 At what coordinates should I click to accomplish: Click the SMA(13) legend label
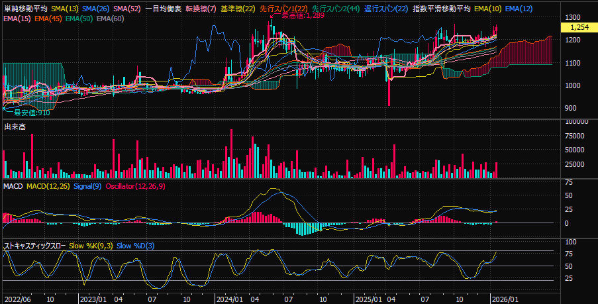click(65, 9)
